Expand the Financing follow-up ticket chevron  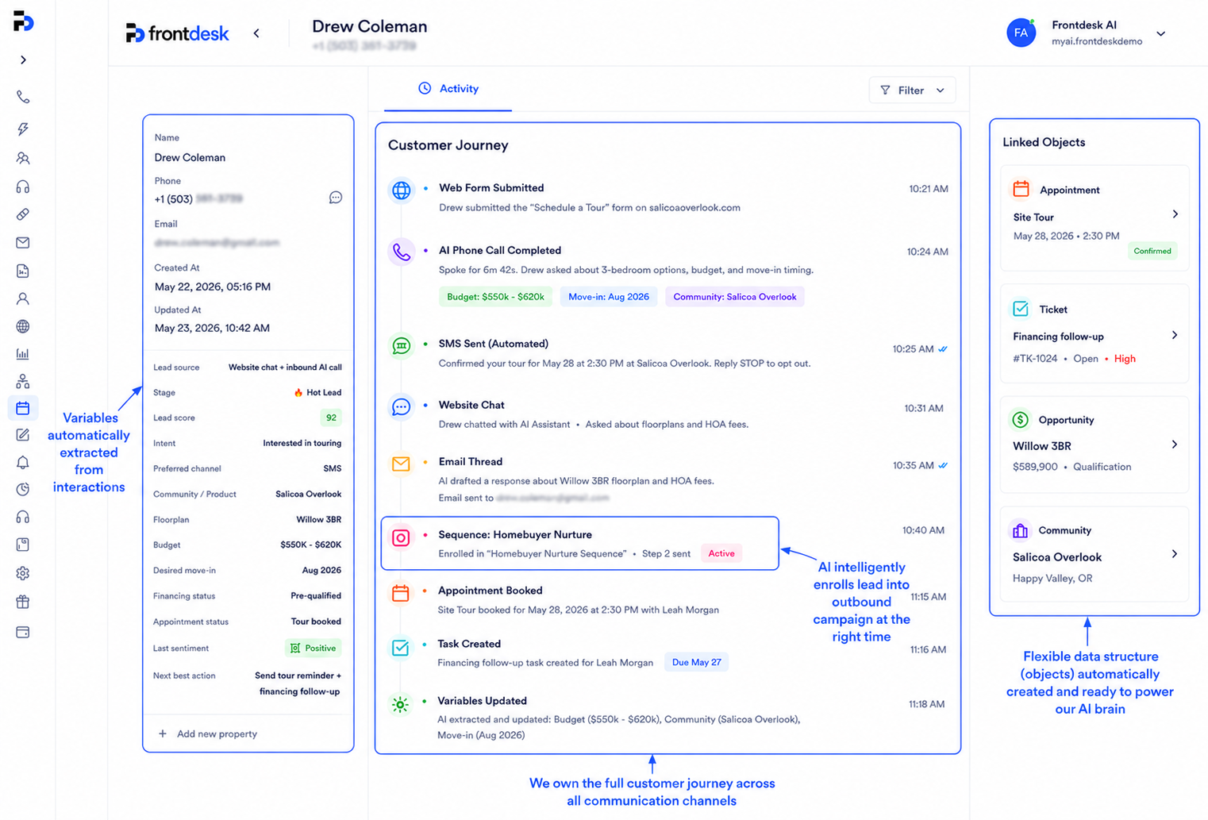[1175, 335]
